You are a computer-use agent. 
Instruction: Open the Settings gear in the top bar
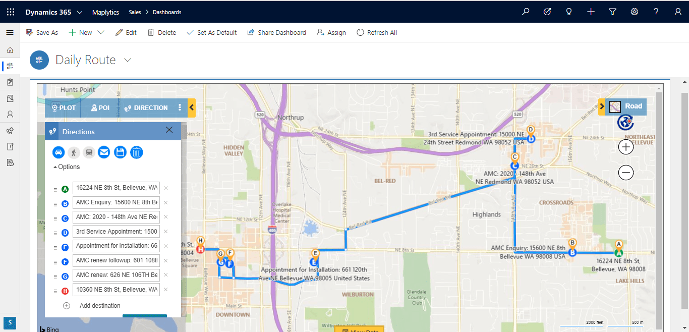coord(634,12)
